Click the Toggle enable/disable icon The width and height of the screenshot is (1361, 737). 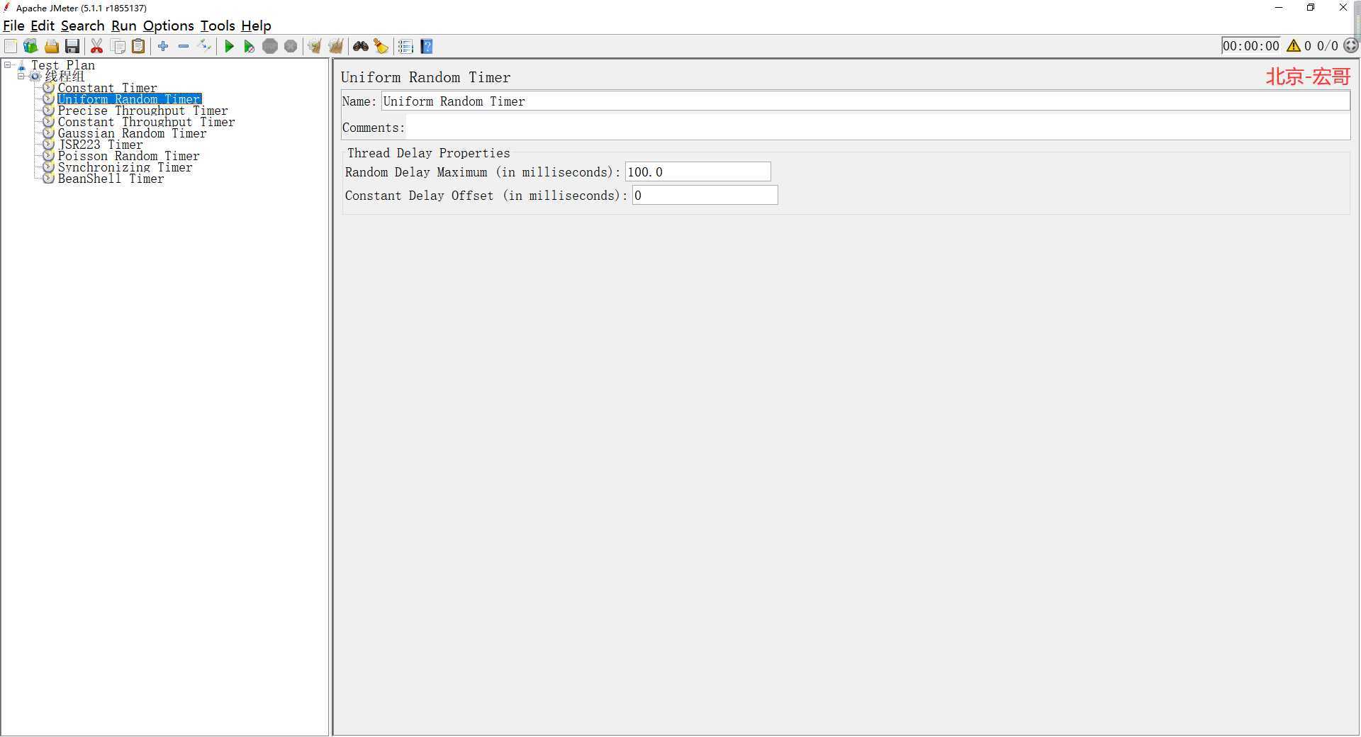(205, 46)
